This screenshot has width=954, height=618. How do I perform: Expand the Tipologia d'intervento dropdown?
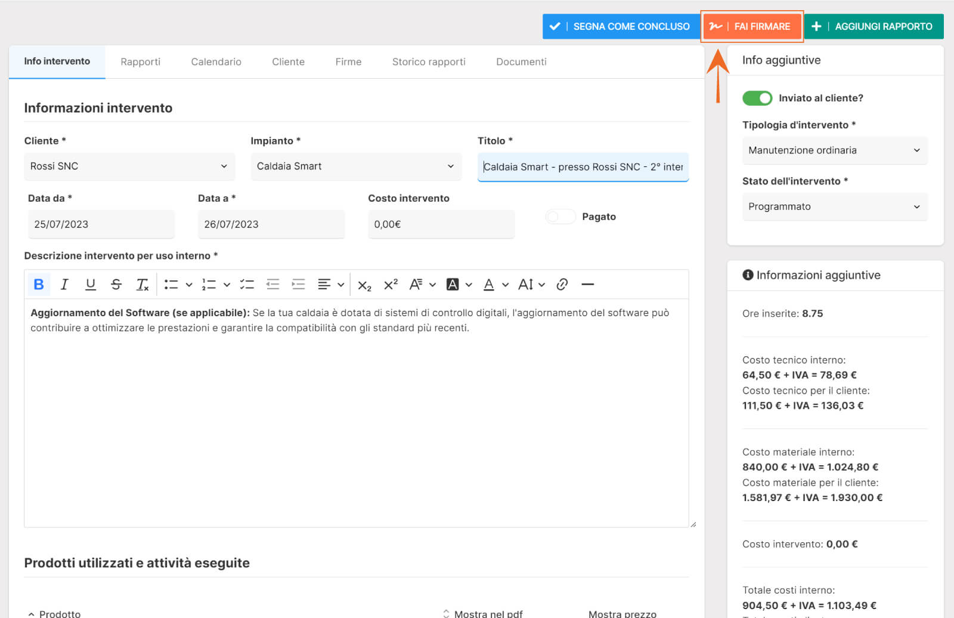click(x=834, y=150)
